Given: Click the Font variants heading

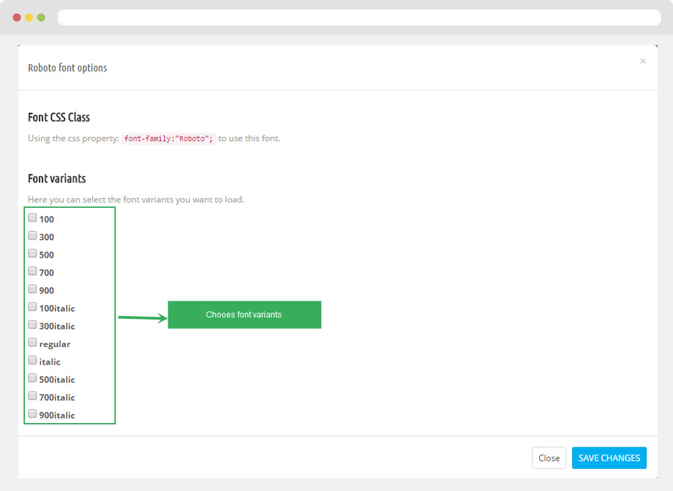Looking at the screenshot, I should (x=57, y=178).
